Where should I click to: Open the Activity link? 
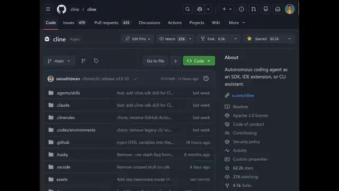(239, 150)
